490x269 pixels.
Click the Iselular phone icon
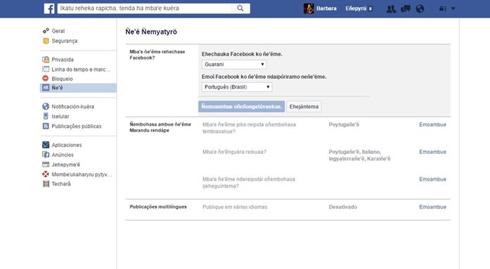click(x=46, y=116)
